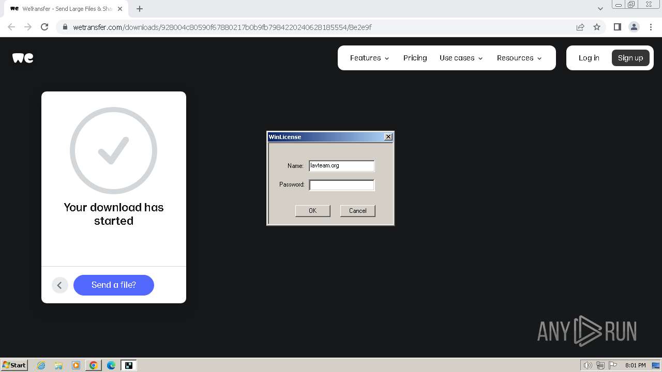Expand the Use cases menu
Screen dimensions: 662x372
[x=461, y=58]
